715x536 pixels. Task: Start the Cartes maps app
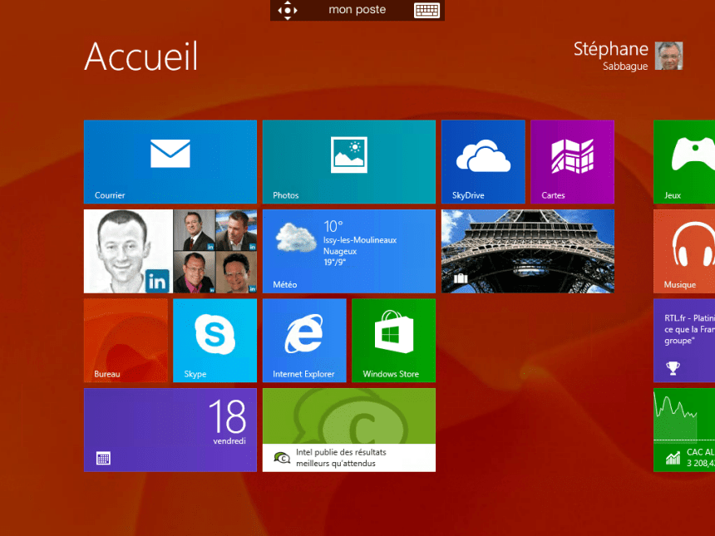tap(572, 161)
